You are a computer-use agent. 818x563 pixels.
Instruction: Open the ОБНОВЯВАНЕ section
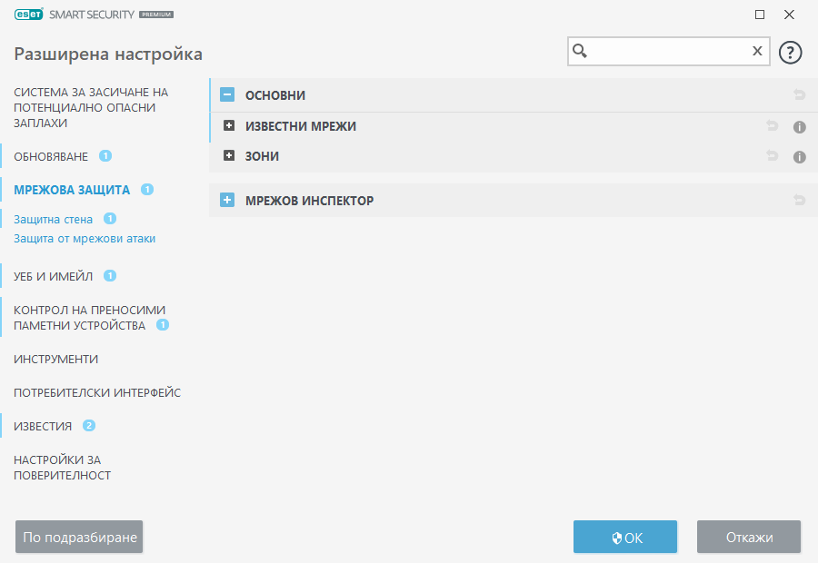(51, 156)
